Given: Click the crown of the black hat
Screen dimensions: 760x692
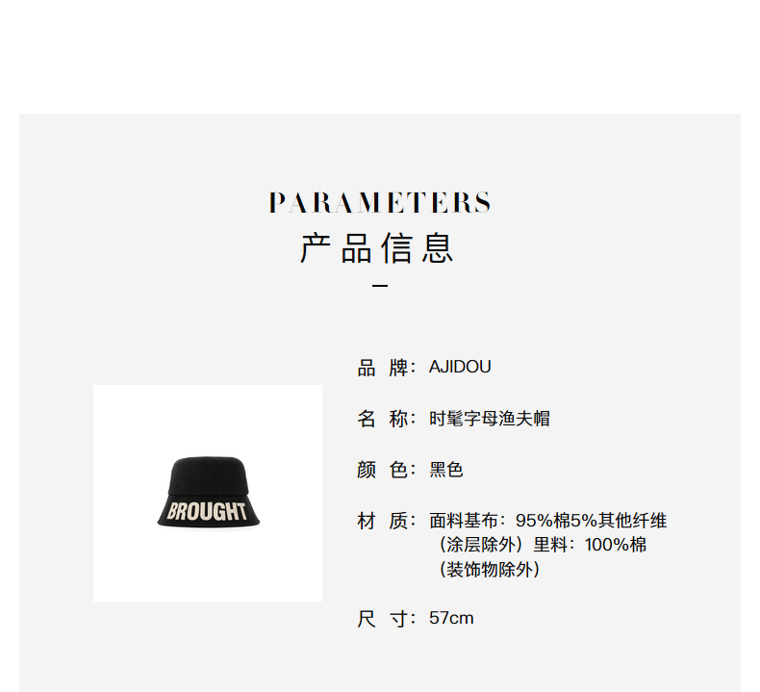Looking at the screenshot, I should (x=208, y=475).
